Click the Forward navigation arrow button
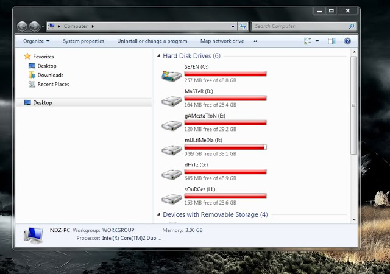Image resolution: width=390 pixels, height=274 pixels. pos(34,26)
